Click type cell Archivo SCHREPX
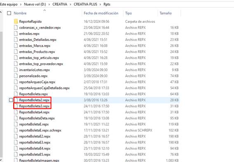The width and height of the screenshot is (234, 162). 139,130
